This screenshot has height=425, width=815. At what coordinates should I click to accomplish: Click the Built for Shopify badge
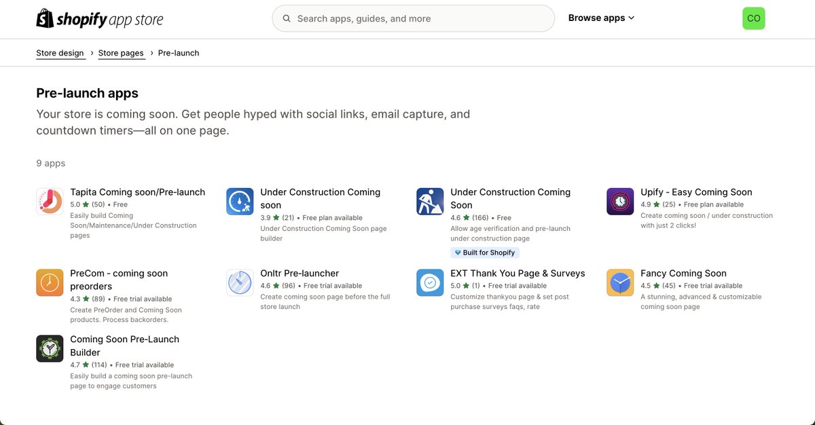click(x=485, y=253)
